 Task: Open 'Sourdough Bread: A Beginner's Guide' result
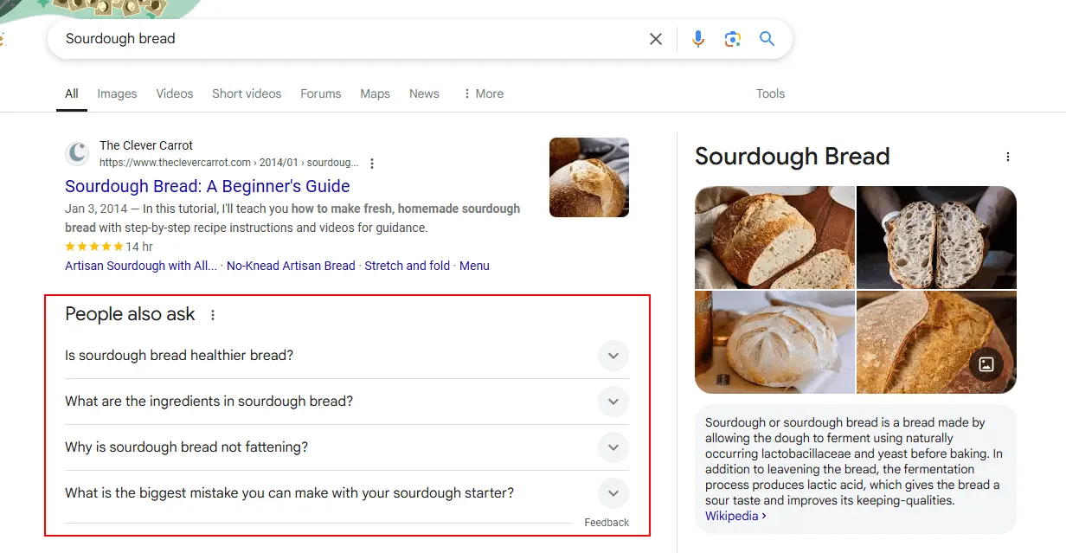pyautogui.click(x=207, y=186)
